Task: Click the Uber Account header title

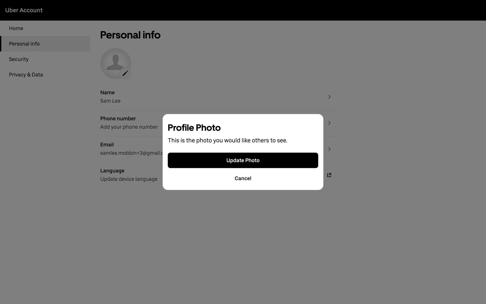Action: click(x=24, y=10)
